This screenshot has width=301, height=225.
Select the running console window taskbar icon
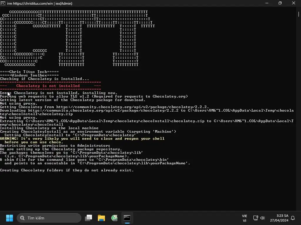click(x=127, y=218)
